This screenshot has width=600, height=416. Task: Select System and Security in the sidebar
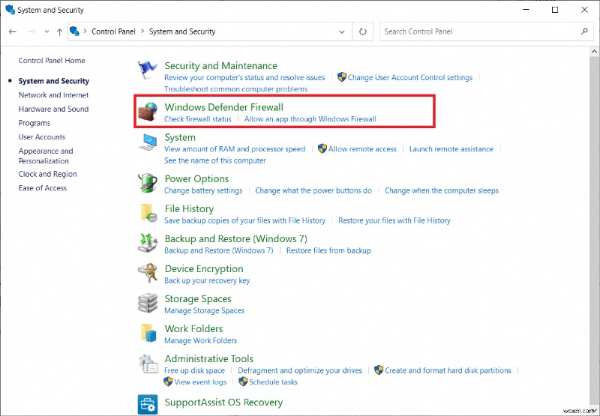(x=54, y=81)
